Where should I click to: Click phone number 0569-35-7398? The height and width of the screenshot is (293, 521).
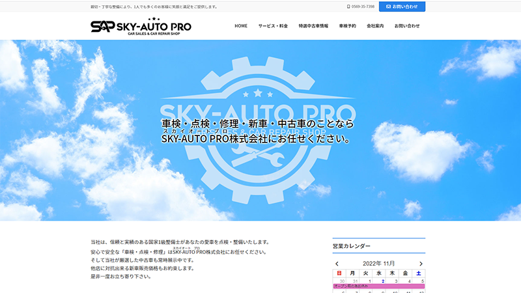click(363, 7)
